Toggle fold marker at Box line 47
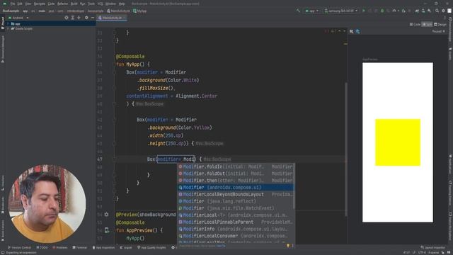 click(115, 159)
